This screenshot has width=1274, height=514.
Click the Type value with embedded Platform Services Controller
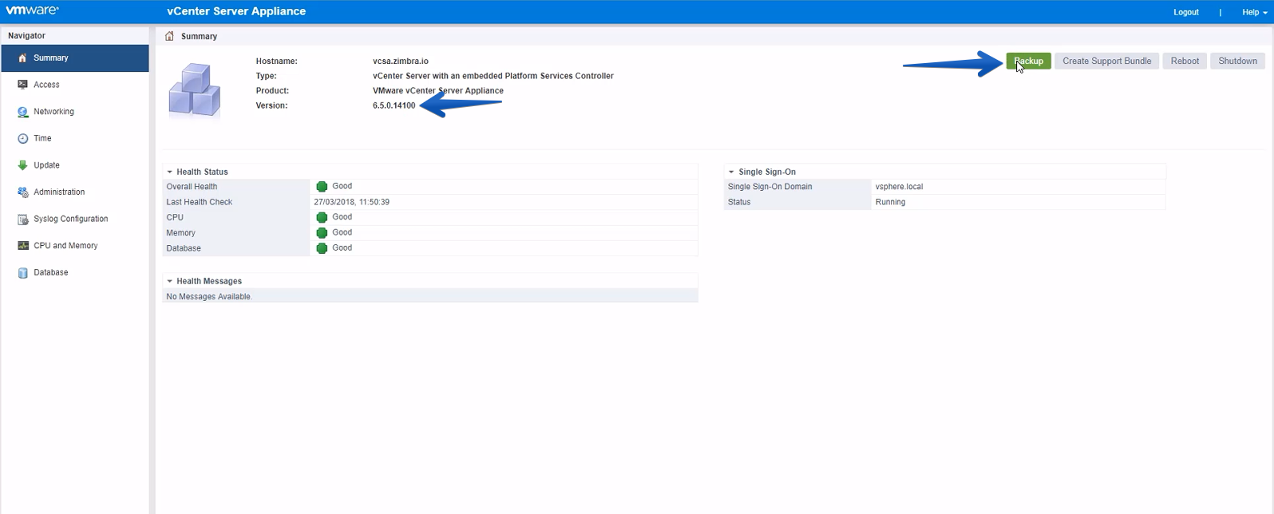coord(493,76)
